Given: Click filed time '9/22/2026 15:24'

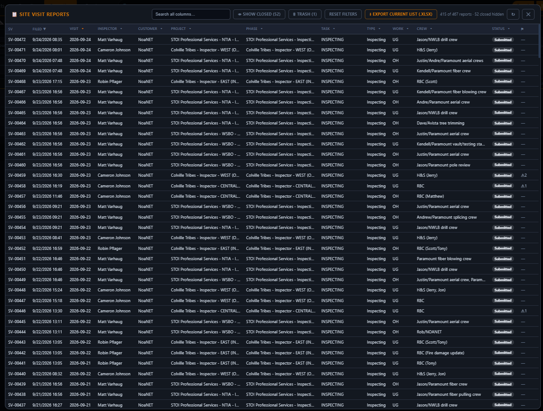Looking at the screenshot, I should [x=47, y=290].
